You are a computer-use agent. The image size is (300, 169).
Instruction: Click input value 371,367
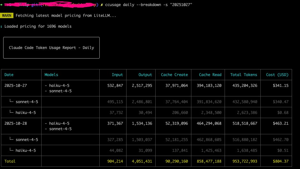point(115,123)
